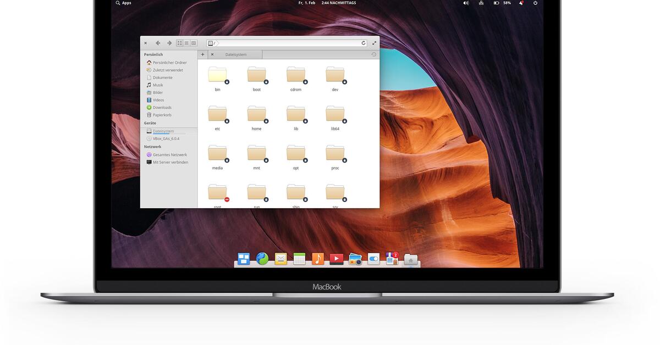Screen dimensions: 660x345
Task: Open AppCenter with 2 updates badge
Action: pyautogui.click(x=392, y=258)
